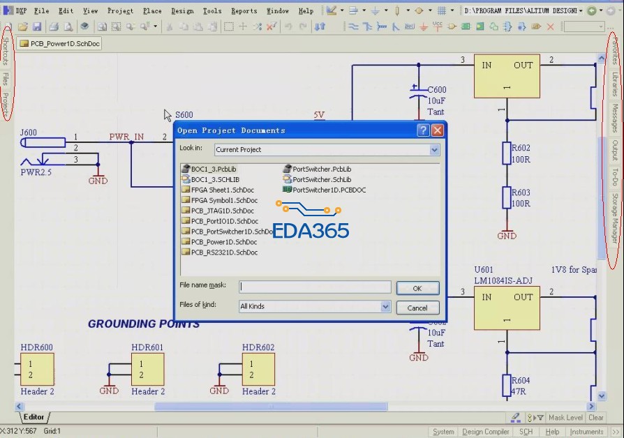Select PortSwitcher.SchLib in file list
The image size is (624, 438).
(x=317, y=179)
